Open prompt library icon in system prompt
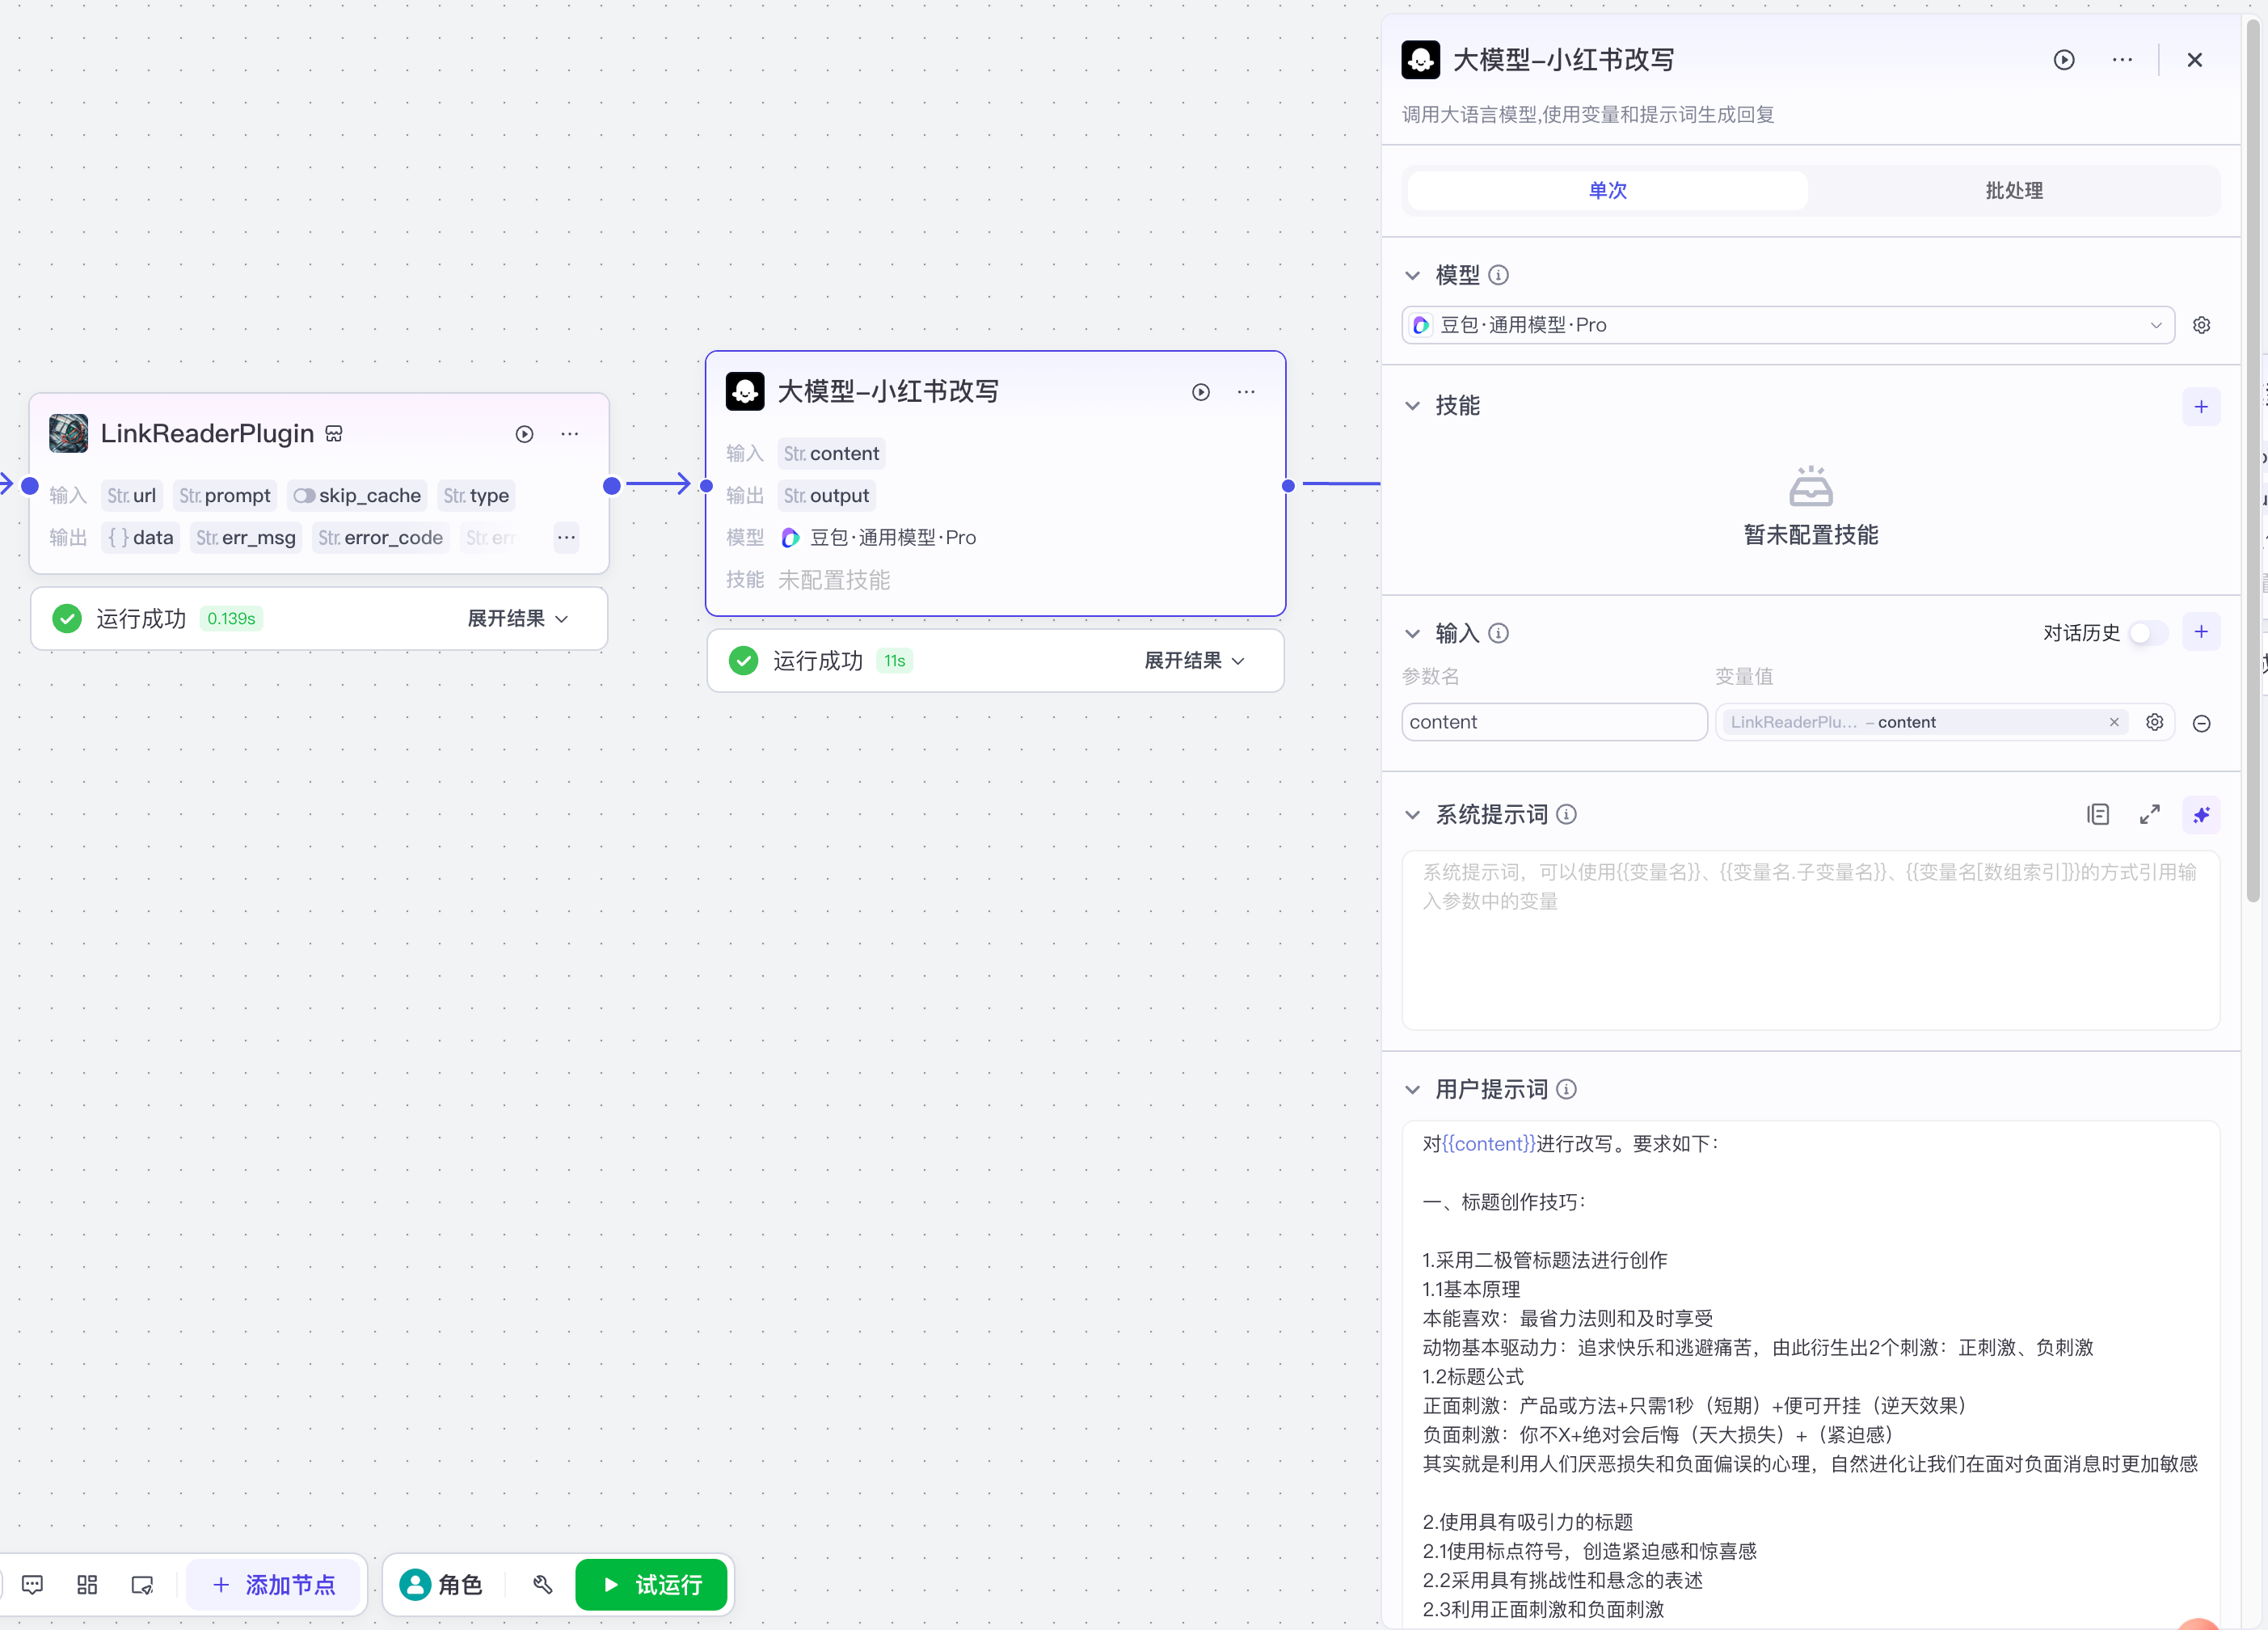This screenshot has width=2268, height=1630. tap(2098, 814)
